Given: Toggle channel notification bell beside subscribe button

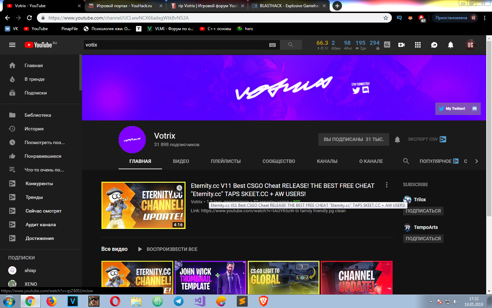Looking at the screenshot, I should 397,140.
